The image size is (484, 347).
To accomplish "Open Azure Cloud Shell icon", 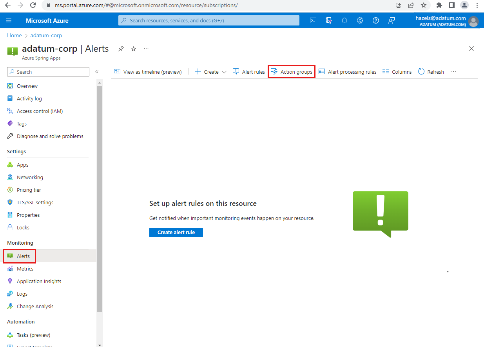I will [313, 21].
